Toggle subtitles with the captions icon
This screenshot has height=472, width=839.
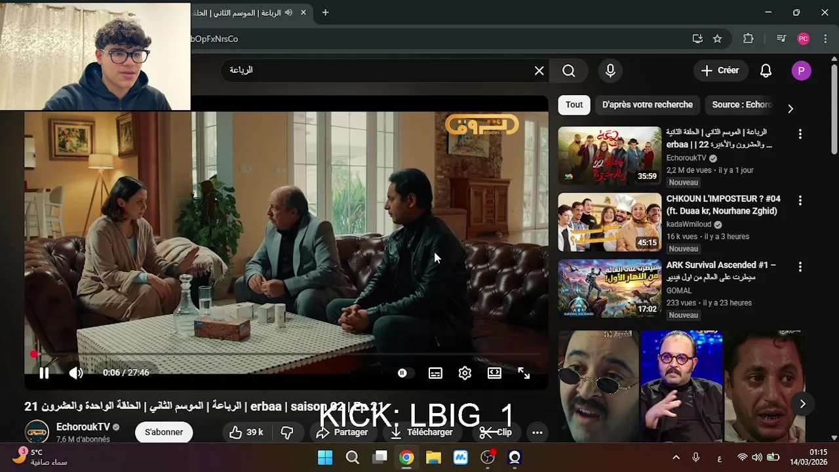pyautogui.click(x=435, y=373)
